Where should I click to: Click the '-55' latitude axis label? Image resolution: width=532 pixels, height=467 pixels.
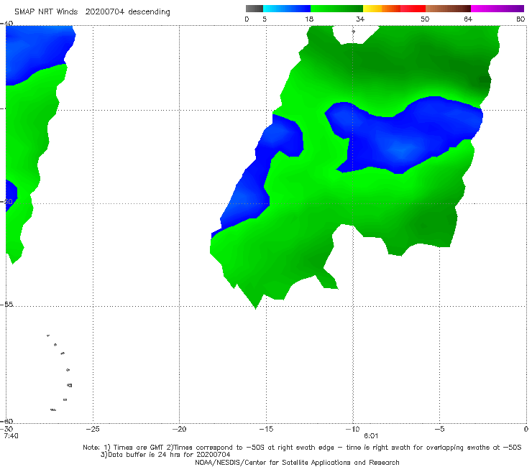click(6, 305)
